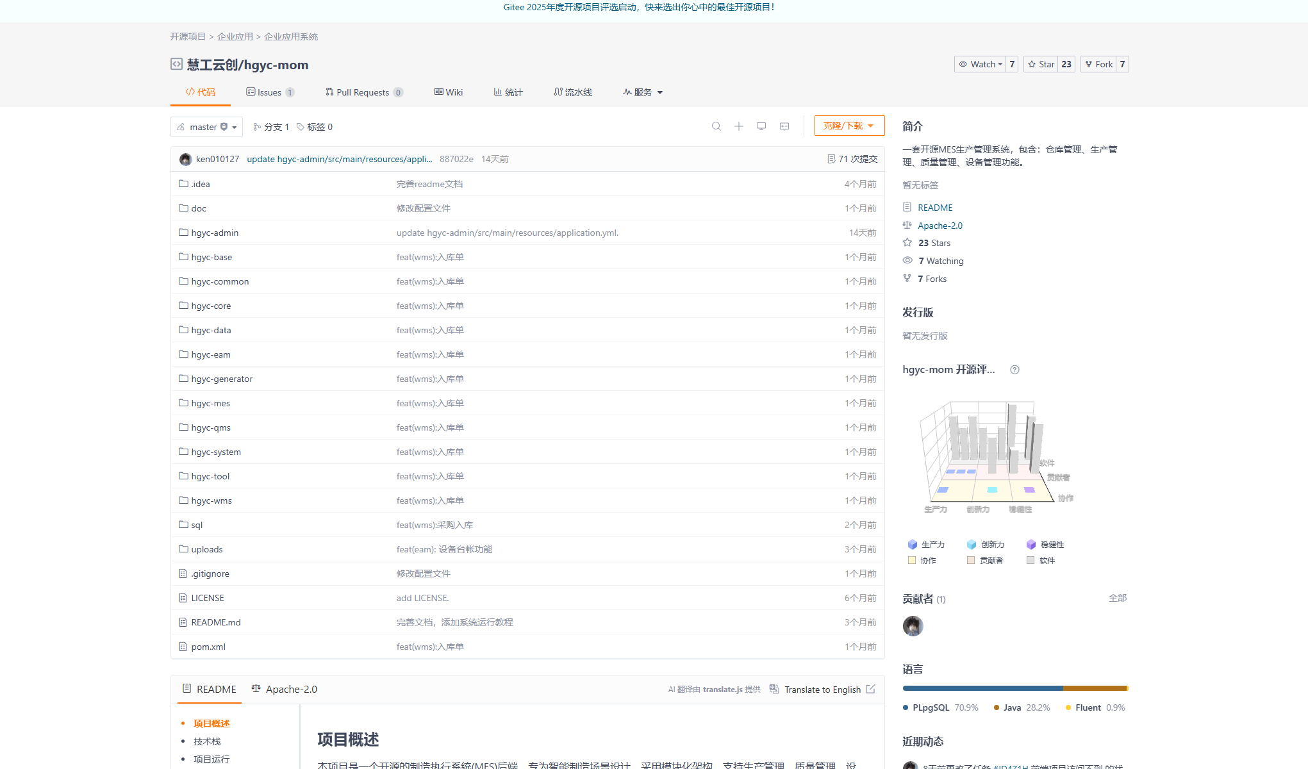Open the hgyc-admin folder
The image size is (1308, 769).
pos(215,233)
